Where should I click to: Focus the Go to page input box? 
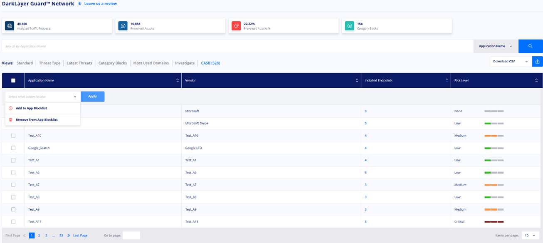[131, 236]
